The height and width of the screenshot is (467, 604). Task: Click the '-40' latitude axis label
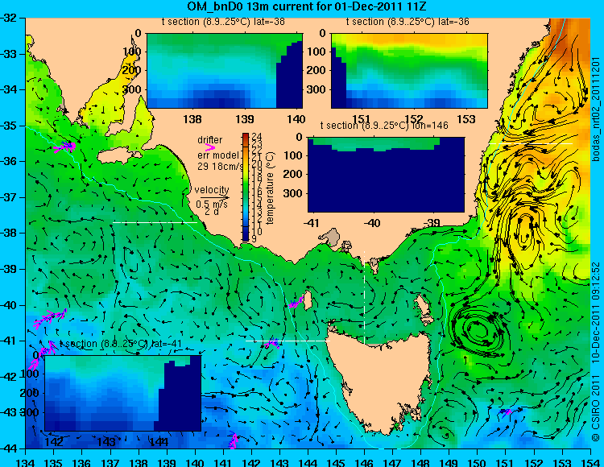click(8, 305)
